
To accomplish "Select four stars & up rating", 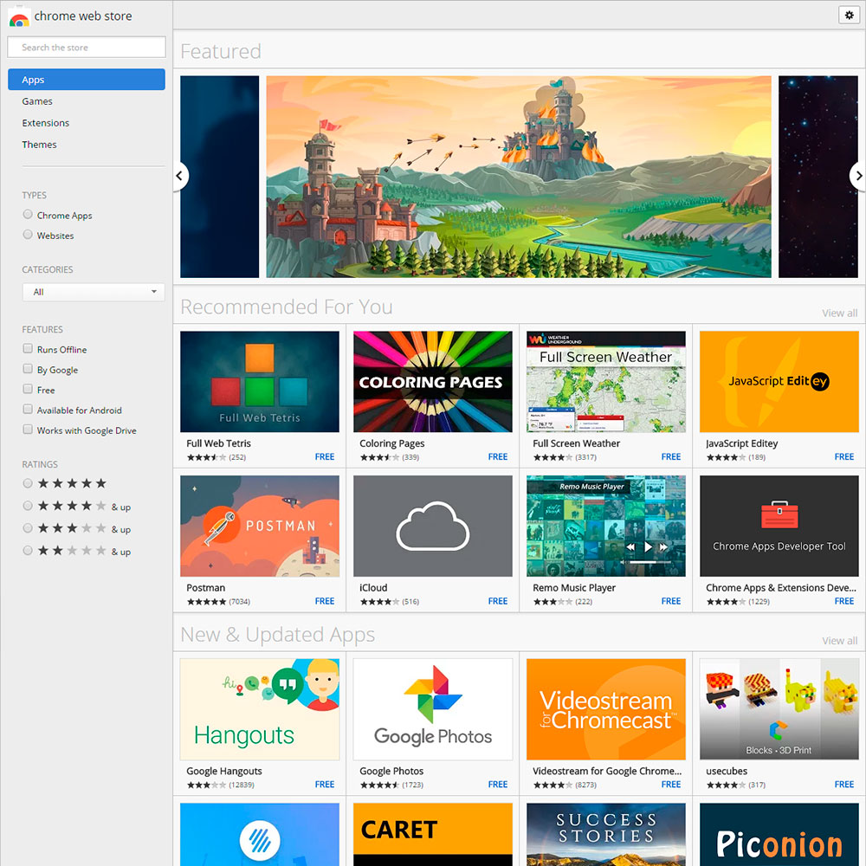I will tap(28, 506).
